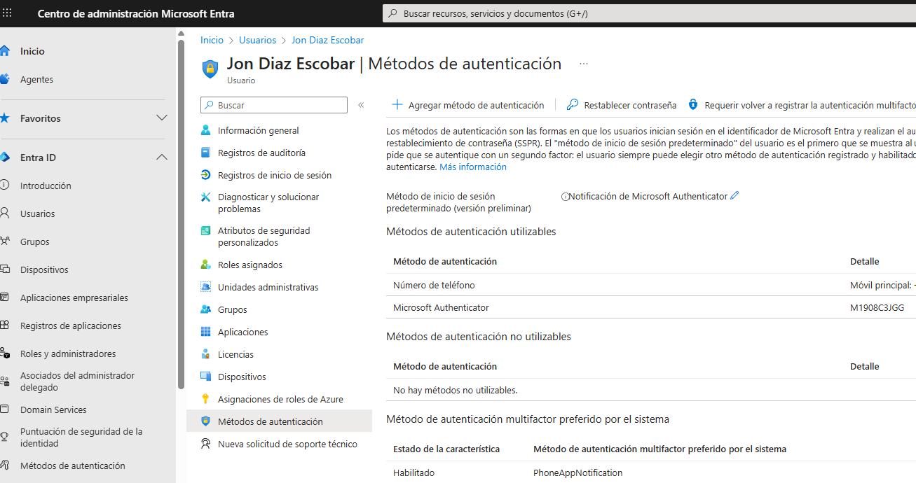
Task: Click the Usuarios breadcrumb link
Action: point(257,40)
